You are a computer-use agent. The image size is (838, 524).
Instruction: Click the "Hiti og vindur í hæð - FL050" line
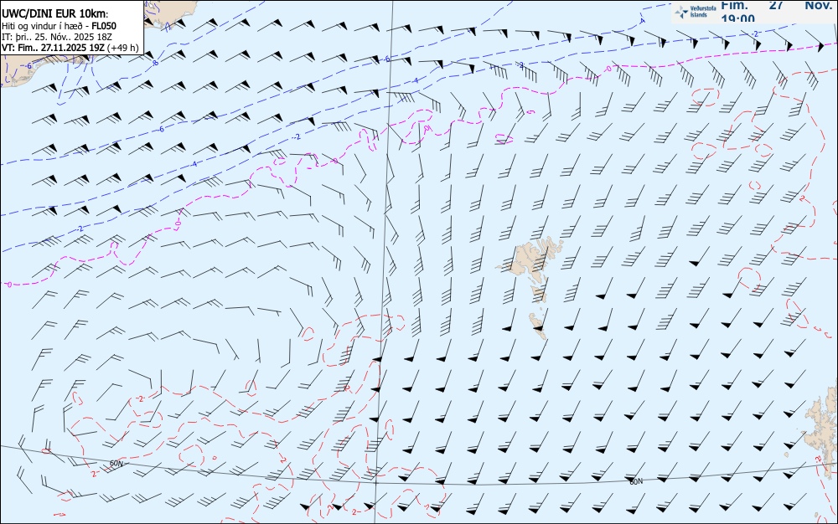pyautogui.click(x=59, y=26)
